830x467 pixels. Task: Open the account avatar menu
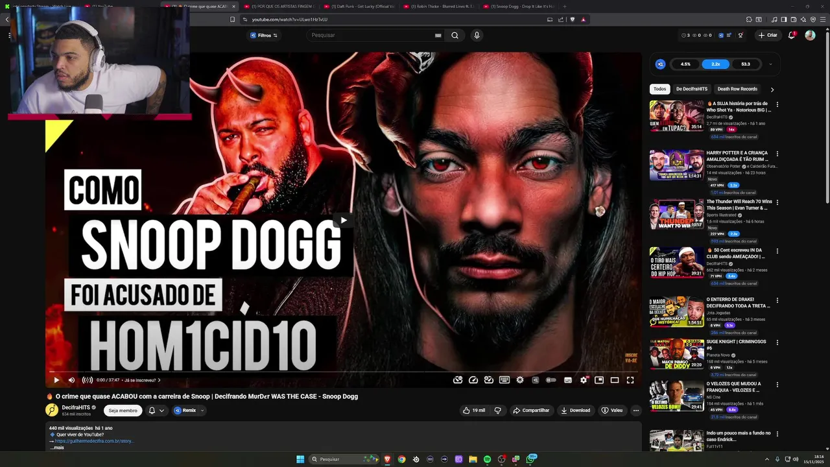tap(810, 35)
